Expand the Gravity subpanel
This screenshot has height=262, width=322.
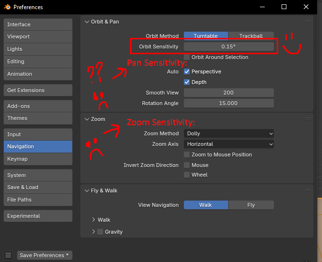93,231
